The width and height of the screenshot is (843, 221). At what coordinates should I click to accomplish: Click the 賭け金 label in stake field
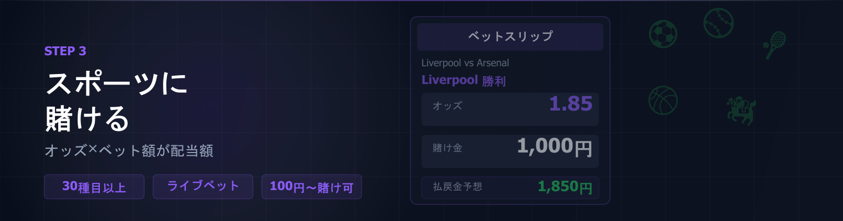[x=447, y=148]
